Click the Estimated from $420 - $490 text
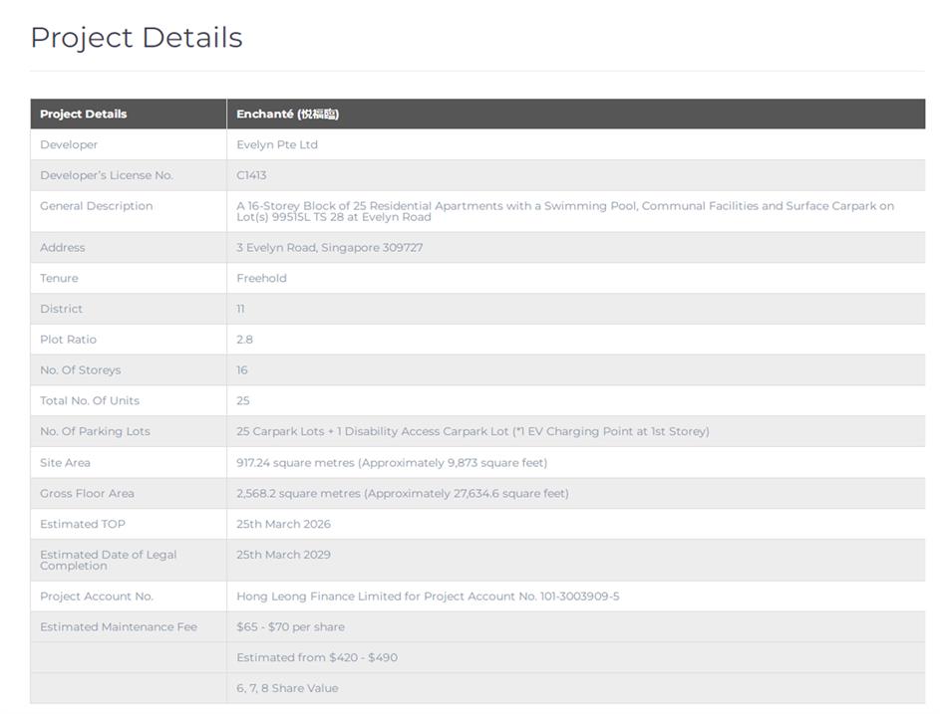Viewport: 940px width, 714px height. [x=317, y=657]
